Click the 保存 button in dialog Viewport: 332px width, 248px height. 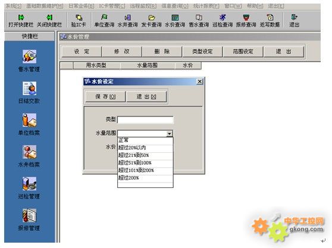tap(105, 97)
